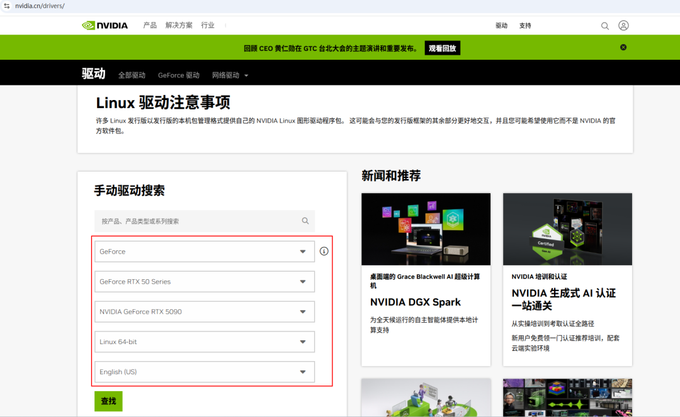Click the green 查找 button
The width and height of the screenshot is (680, 417).
108,401
